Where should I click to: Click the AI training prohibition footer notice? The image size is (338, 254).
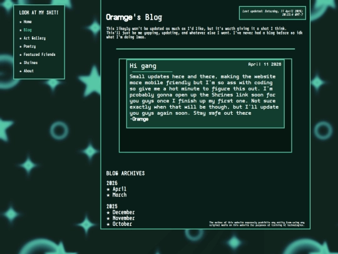[257, 224]
